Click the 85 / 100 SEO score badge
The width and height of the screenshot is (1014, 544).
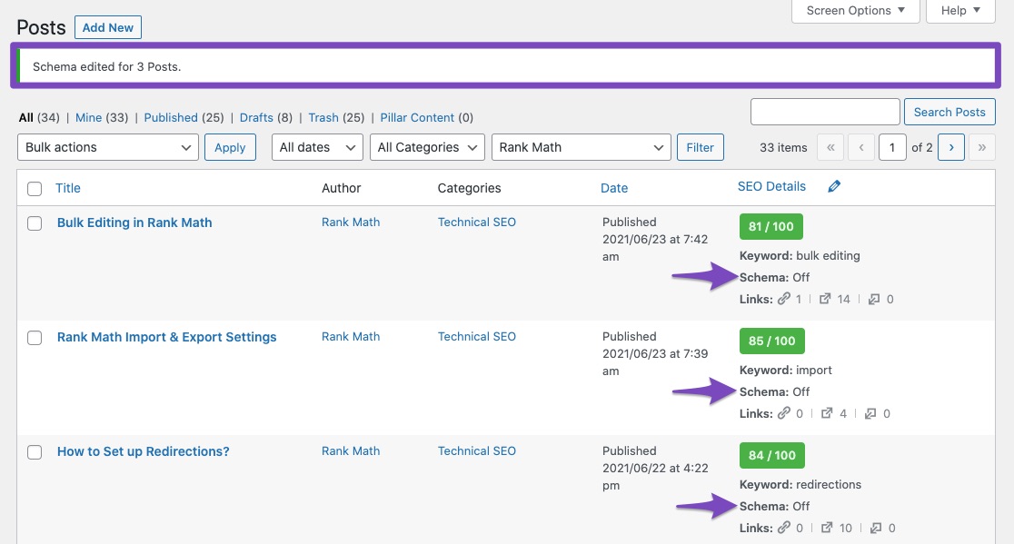(772, 341)
